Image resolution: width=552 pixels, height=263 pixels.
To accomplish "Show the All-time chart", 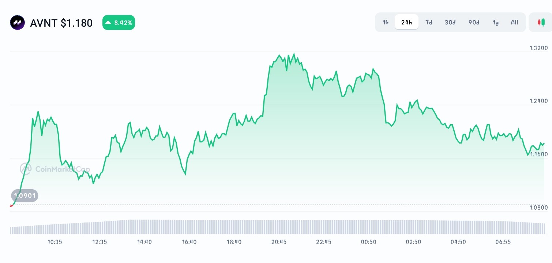I will tap(514, 22).
